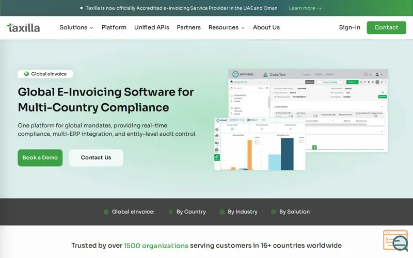The height and width of the screenshot is (258, 413).
Task: Click the 1500 organizations text
Action: point(156,246)
